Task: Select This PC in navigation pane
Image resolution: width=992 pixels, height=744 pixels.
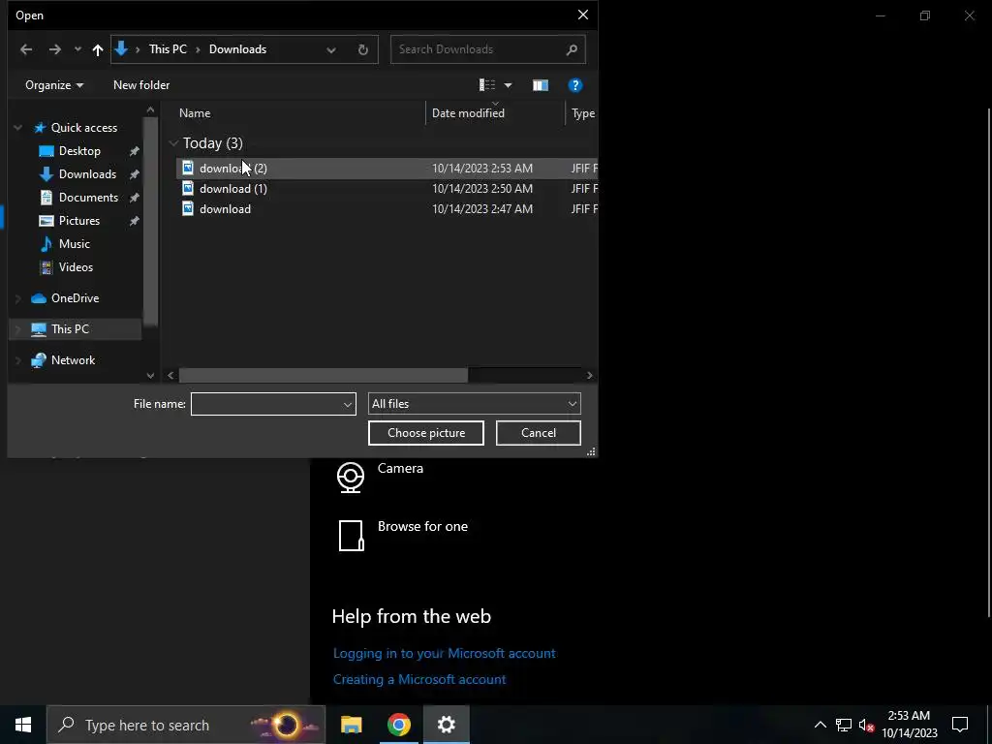Action: pos(70,329)
